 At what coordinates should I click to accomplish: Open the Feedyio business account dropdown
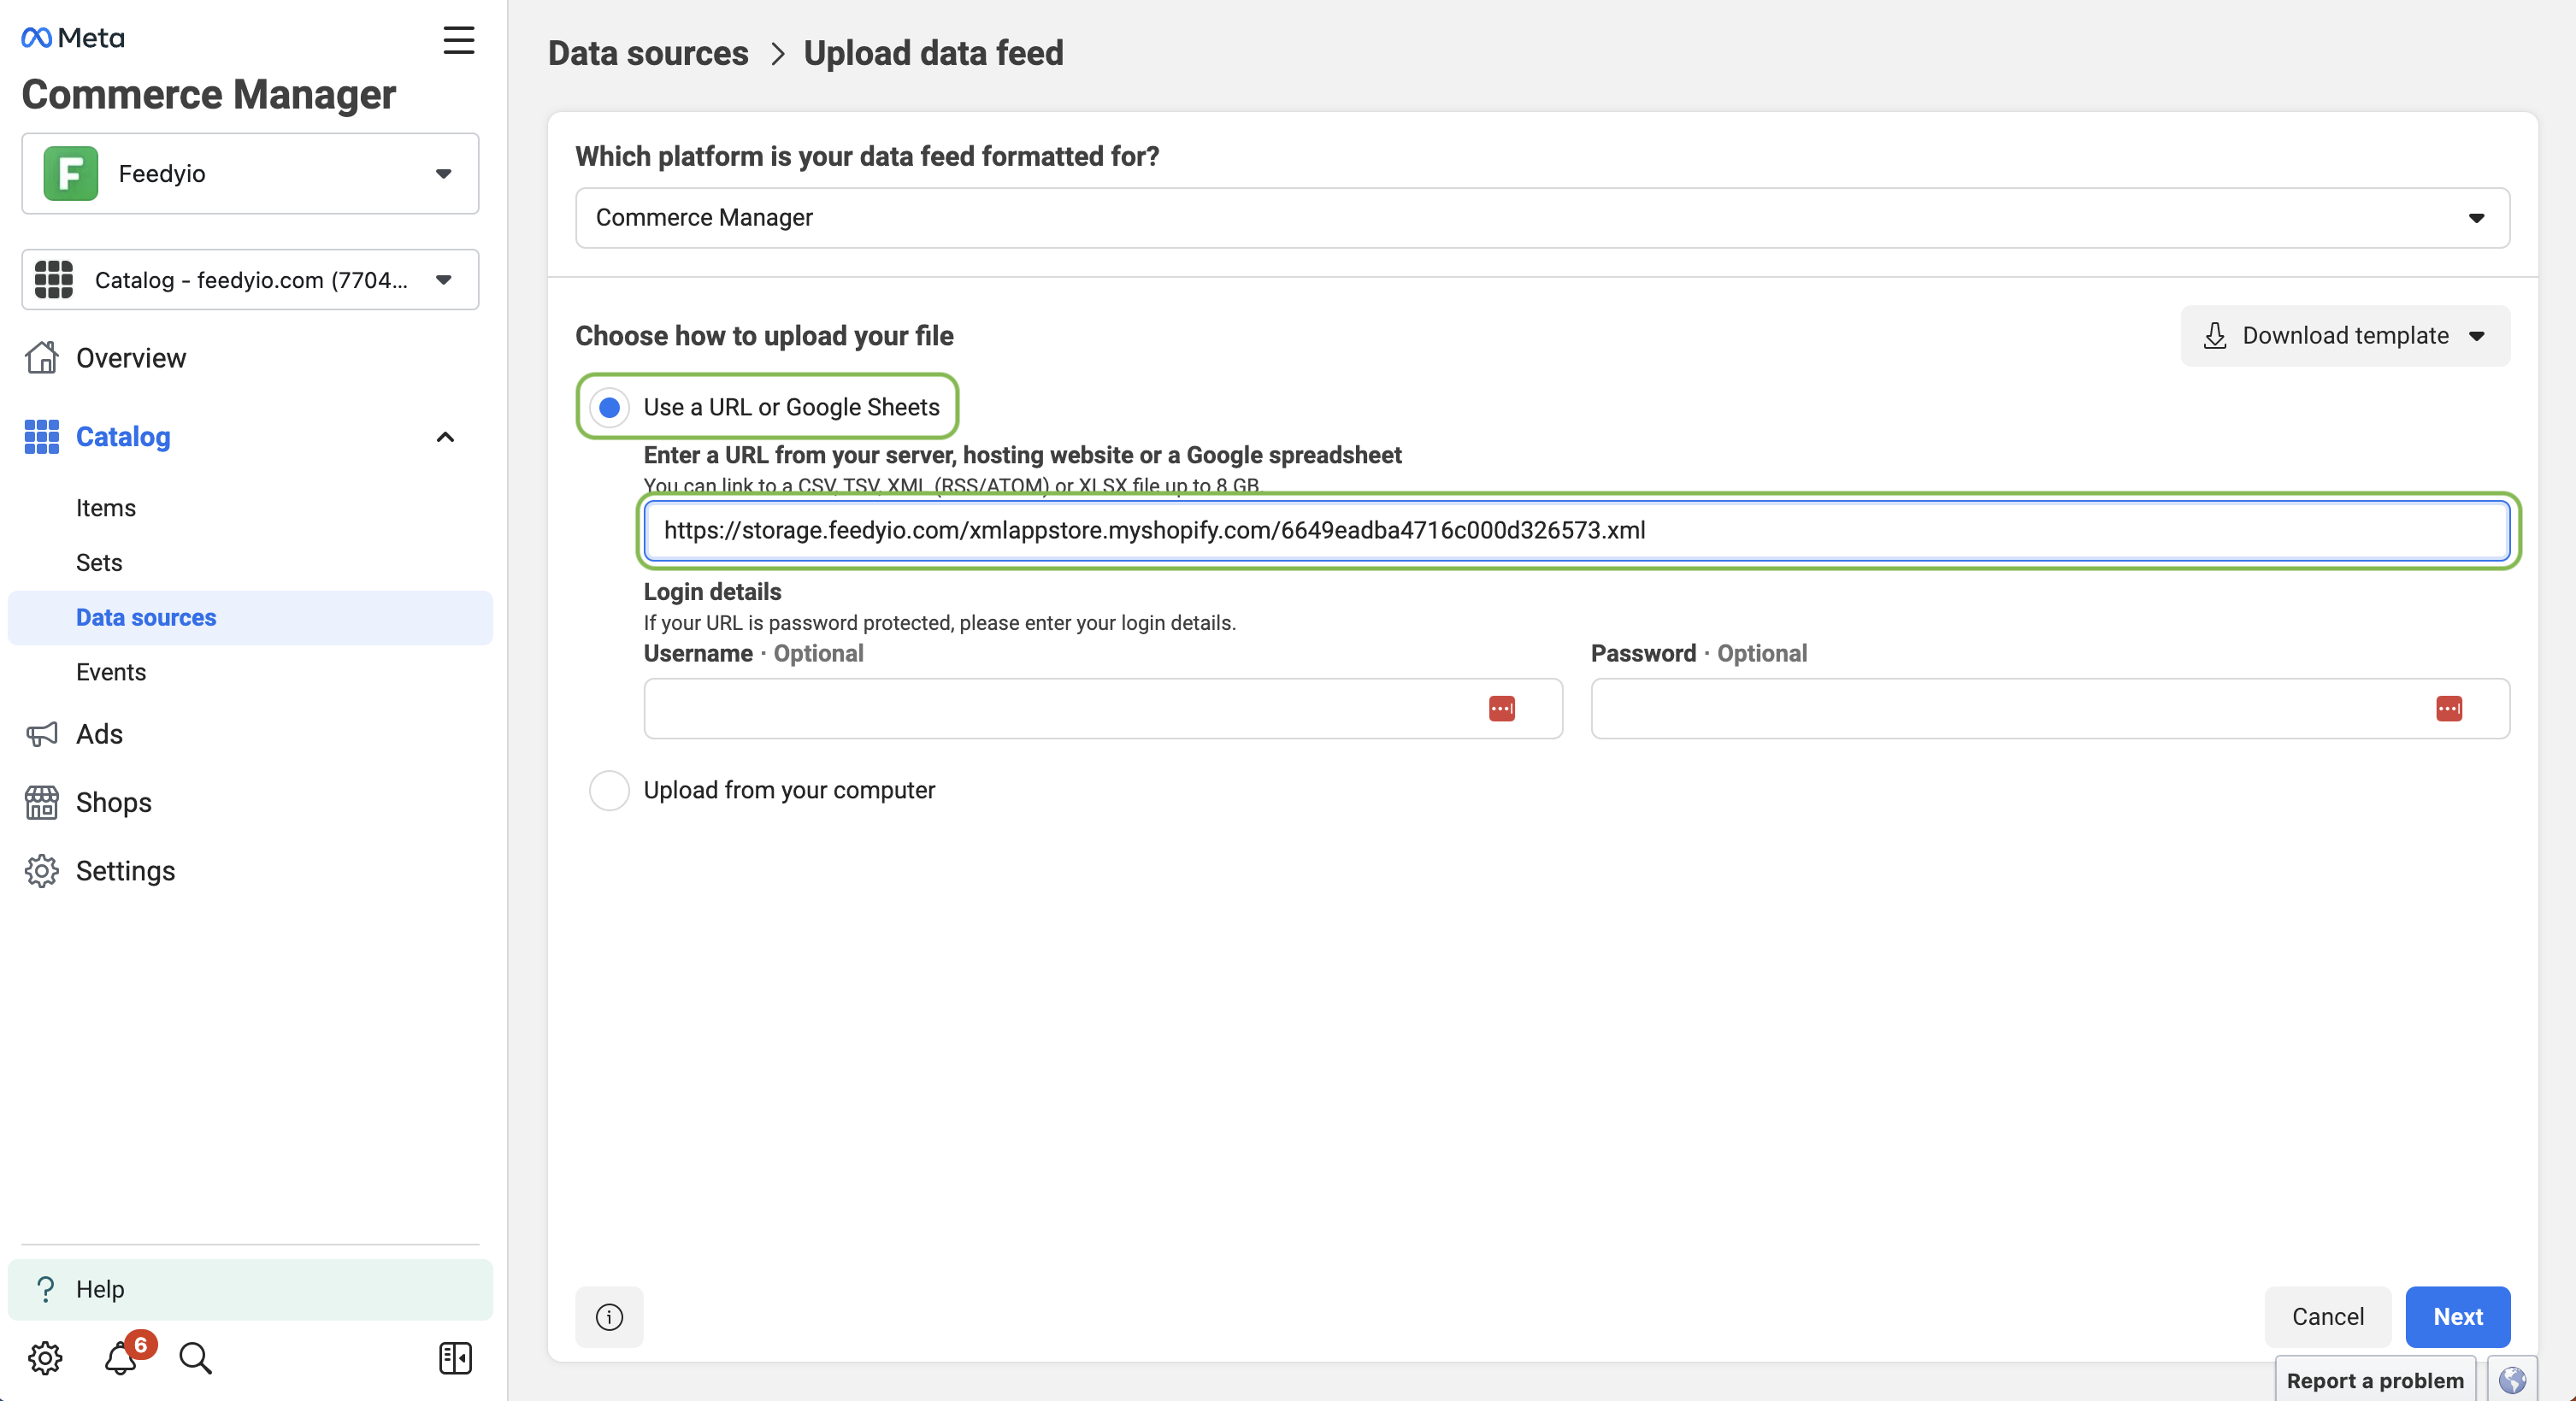click(x=250, y=173)
